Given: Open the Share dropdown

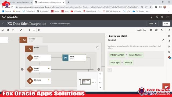Looking at the screenshot, I should [x=152, y=24].
